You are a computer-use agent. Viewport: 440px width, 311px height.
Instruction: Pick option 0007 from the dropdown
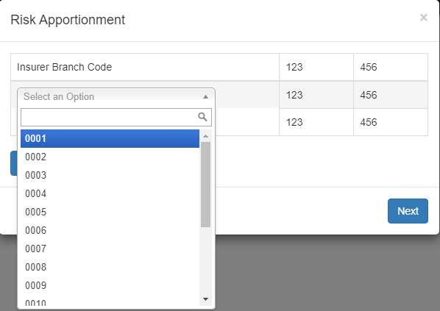[110, 249]
